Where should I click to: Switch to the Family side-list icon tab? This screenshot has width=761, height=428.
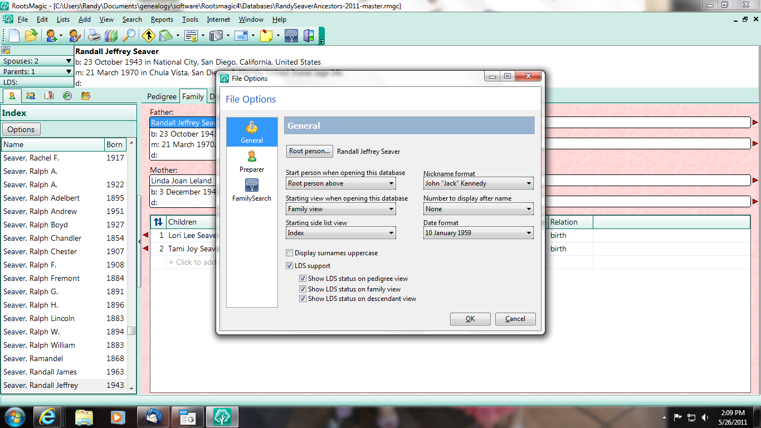point(31,96)
